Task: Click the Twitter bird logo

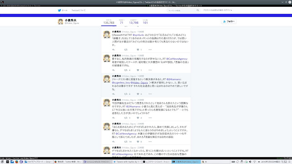Action: (x=59, y=10)
